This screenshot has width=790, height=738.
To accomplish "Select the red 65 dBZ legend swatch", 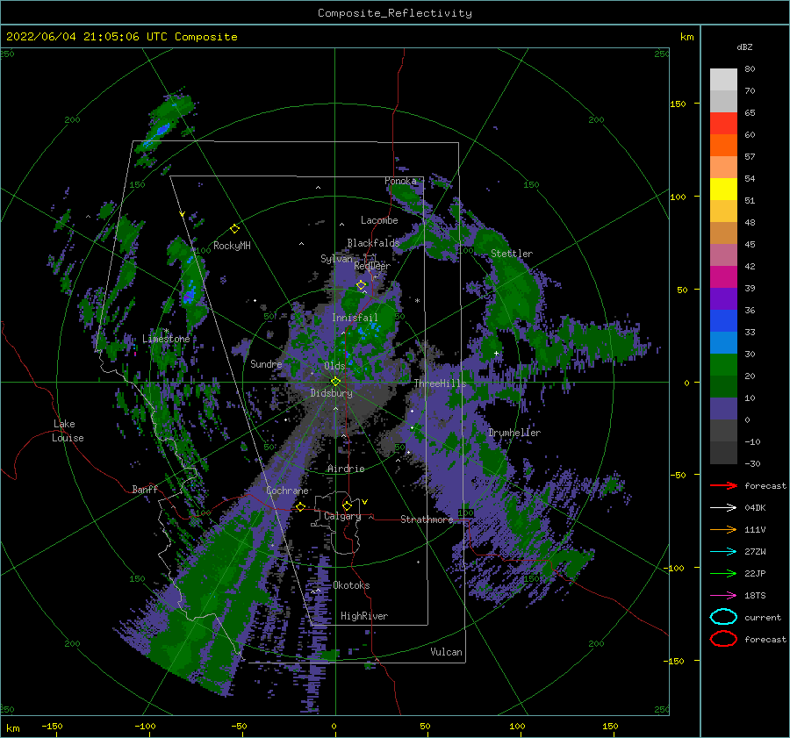I will tap(723, 123).
